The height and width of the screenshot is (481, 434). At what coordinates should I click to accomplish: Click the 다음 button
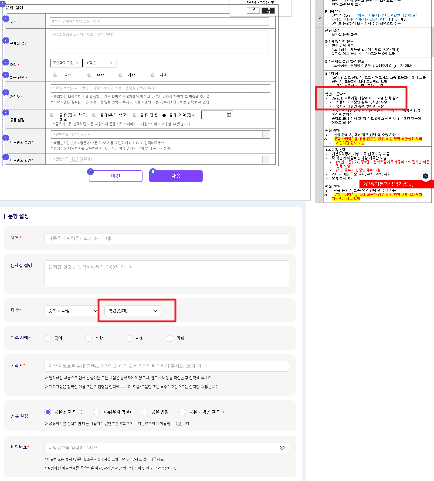[176, 176]
